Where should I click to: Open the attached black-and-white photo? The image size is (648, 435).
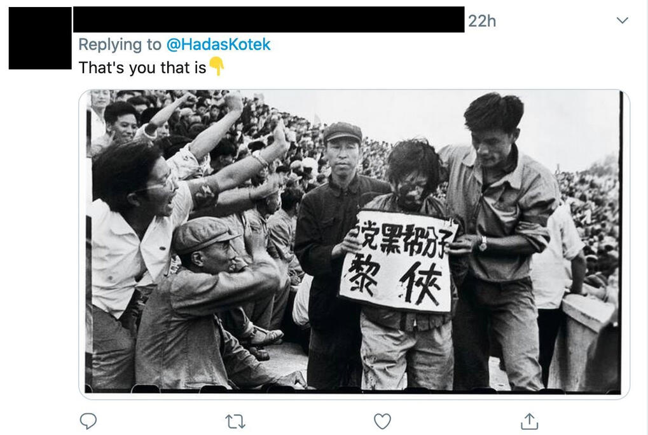click(x=354, y=244)
